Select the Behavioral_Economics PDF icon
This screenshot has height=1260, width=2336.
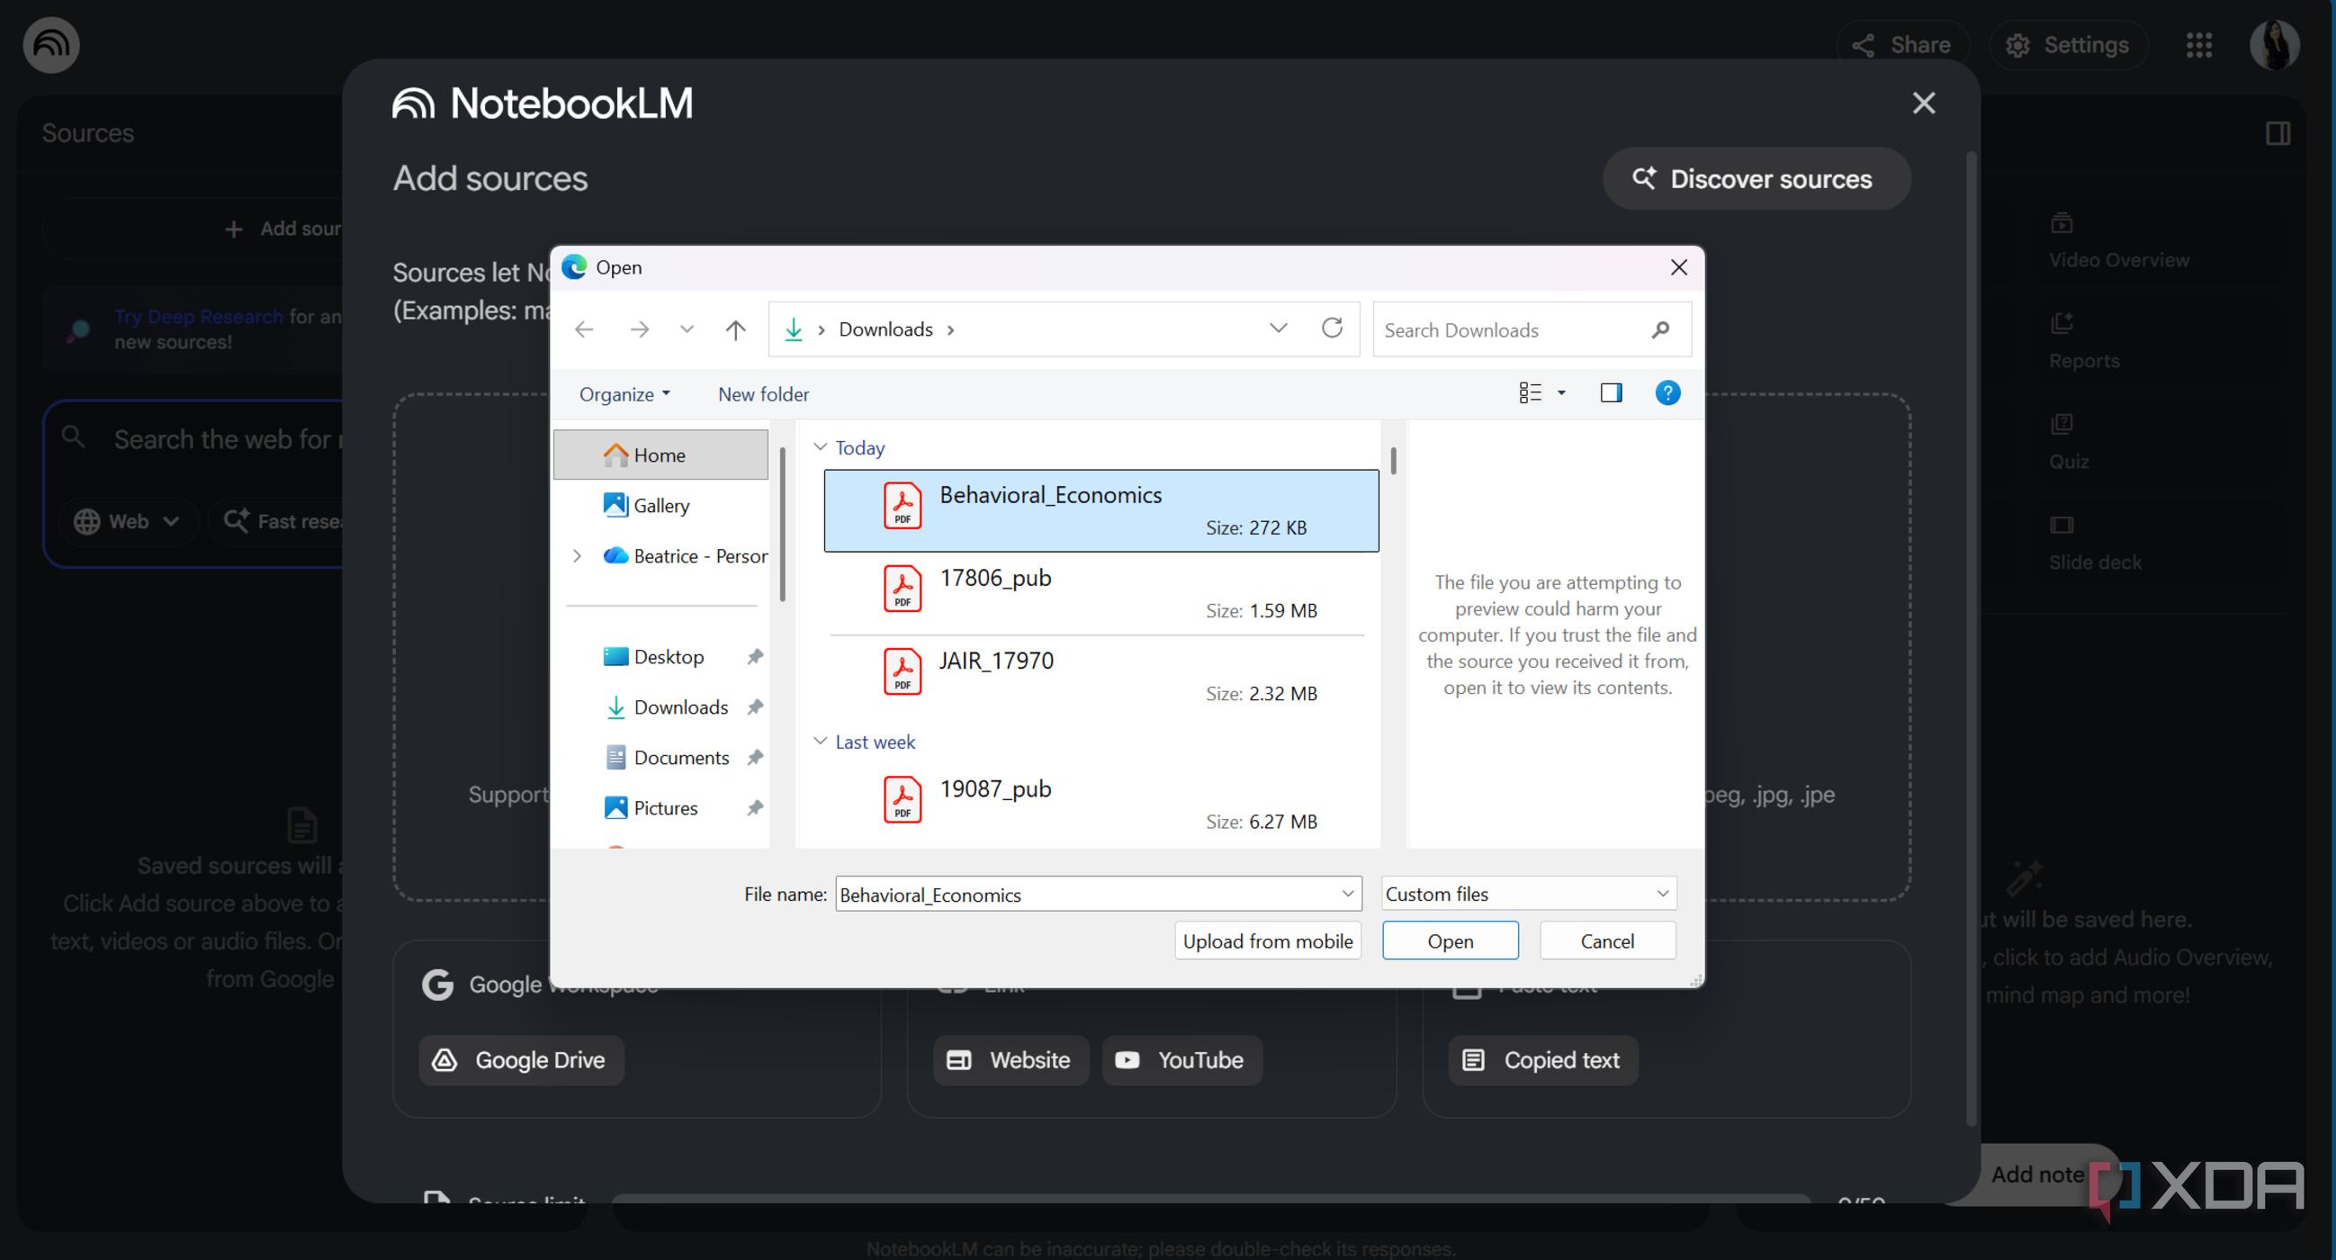point(903,505)
